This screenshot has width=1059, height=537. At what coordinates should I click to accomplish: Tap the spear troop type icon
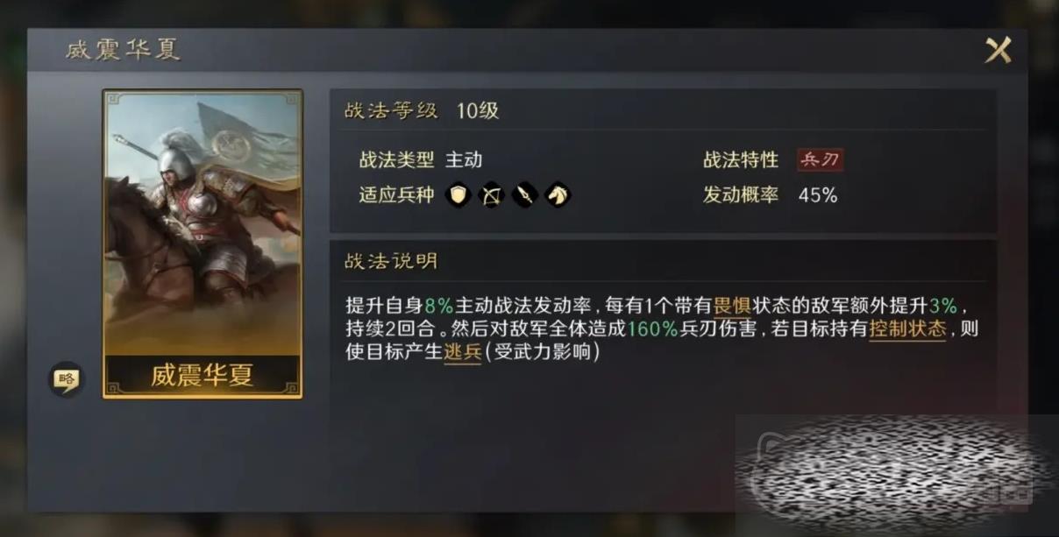coord(524,194)
